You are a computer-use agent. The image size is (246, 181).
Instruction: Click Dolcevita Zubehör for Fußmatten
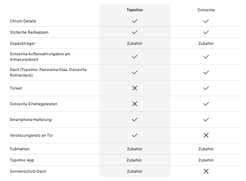(206, 149)
